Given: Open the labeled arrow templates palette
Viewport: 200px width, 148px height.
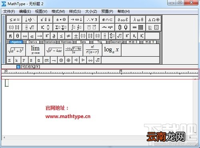Looking at the screenshot, I should [107, 28].
